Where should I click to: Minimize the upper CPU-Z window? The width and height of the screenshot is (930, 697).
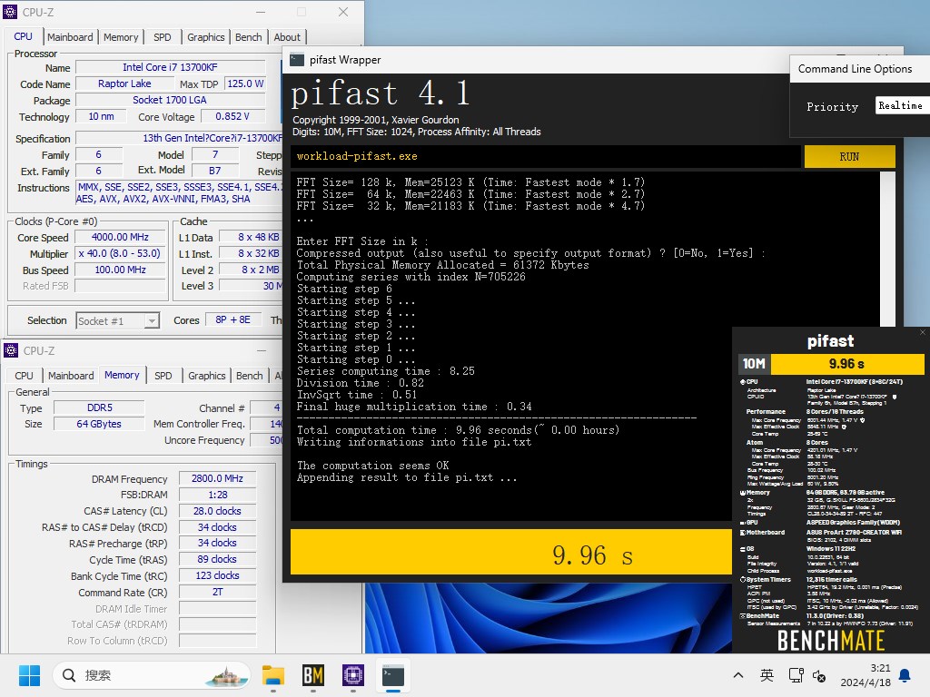[x=261, y=12]
